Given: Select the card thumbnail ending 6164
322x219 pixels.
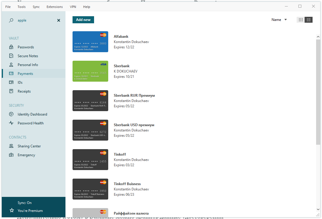Looking at the screenshot, I should tap(90, 101).
